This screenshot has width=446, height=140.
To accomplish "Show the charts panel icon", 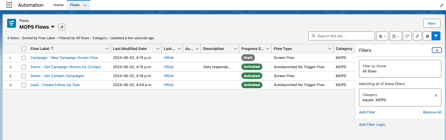I will click(427, 36).
